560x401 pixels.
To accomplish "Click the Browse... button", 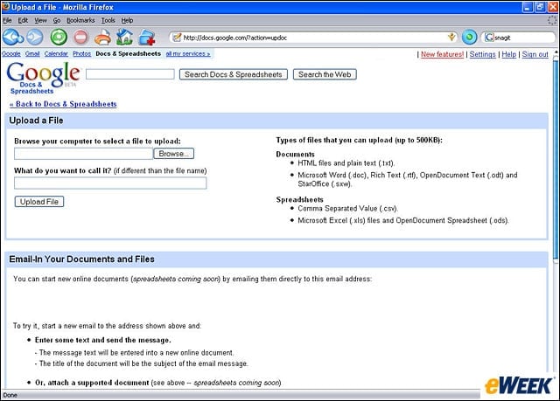I will [173, 154].
